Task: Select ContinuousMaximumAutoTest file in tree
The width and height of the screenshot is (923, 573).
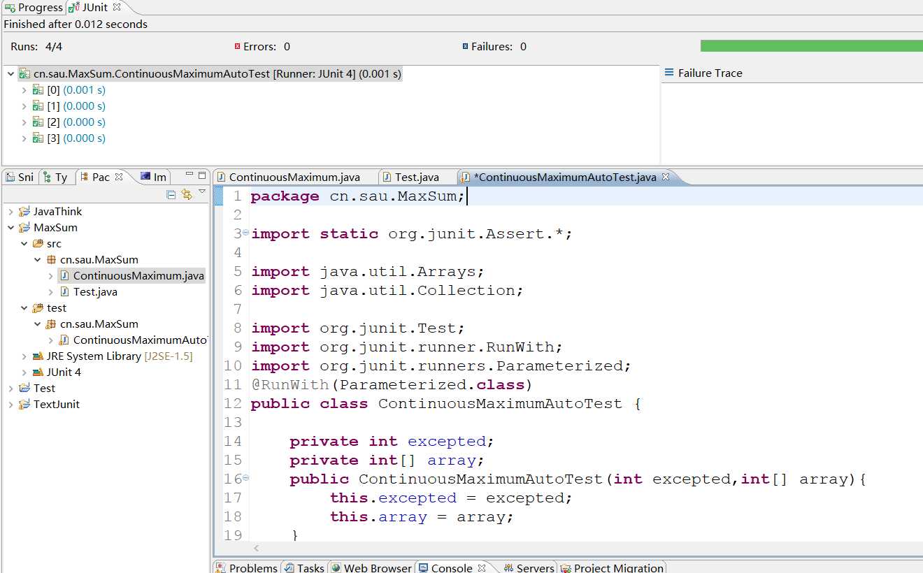Action: [140, 340]
